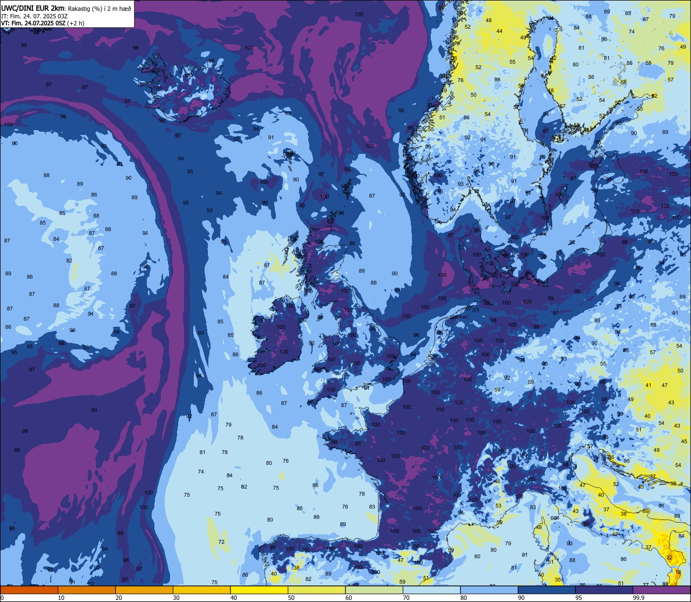Viewport: 691px width, 602px height.
Task: Click the "IT: Fim. 24. 07. 2025 03Z" line
Action: point(35,16)
